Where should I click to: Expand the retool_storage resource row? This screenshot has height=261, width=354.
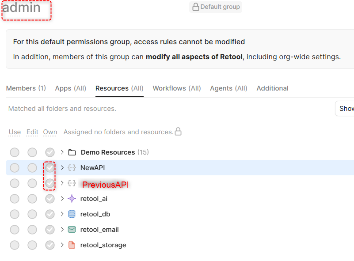(x=62, y=245)
